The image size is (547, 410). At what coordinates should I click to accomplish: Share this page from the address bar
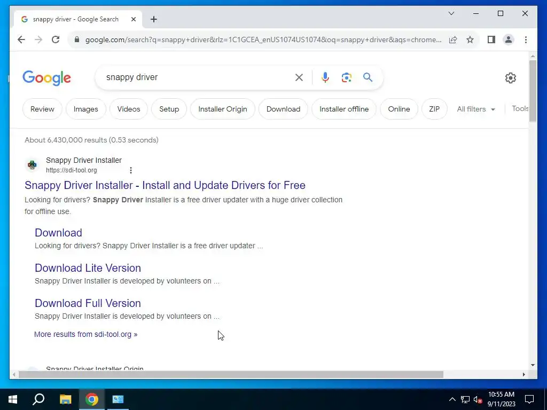pyautogui.click(x=453, y=40)
